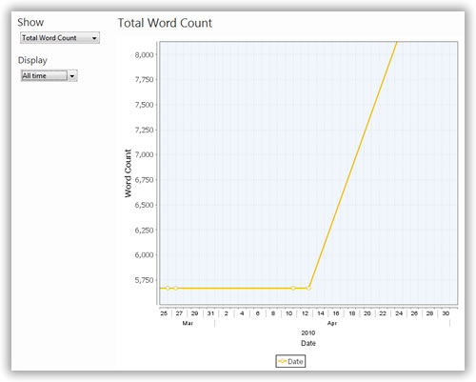Click the Date x-axis title
This screenshot has height=382, width=476.
tap(308, 343)
